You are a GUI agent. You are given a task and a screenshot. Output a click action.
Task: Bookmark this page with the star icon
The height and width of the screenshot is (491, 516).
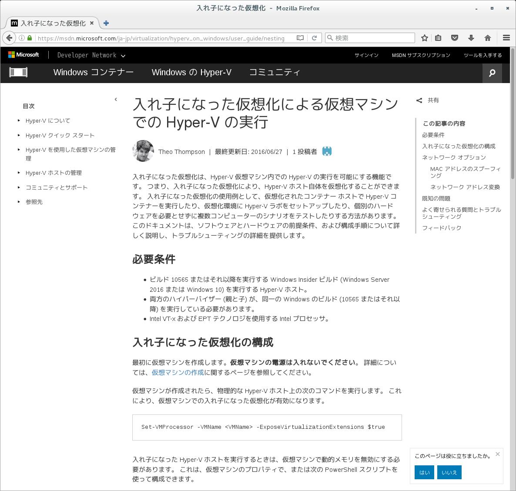425,38
